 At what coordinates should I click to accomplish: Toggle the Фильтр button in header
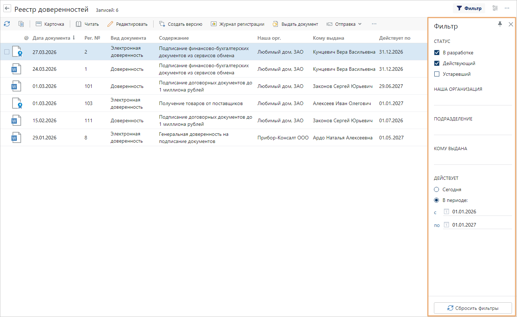pos(469,8)
